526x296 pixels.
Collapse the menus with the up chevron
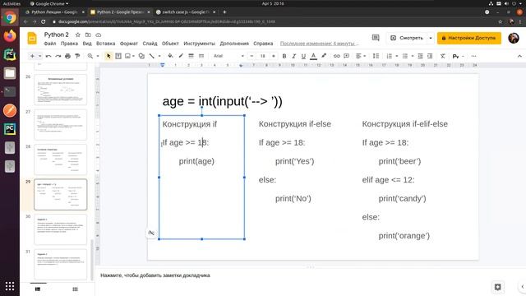pos(519,56)
